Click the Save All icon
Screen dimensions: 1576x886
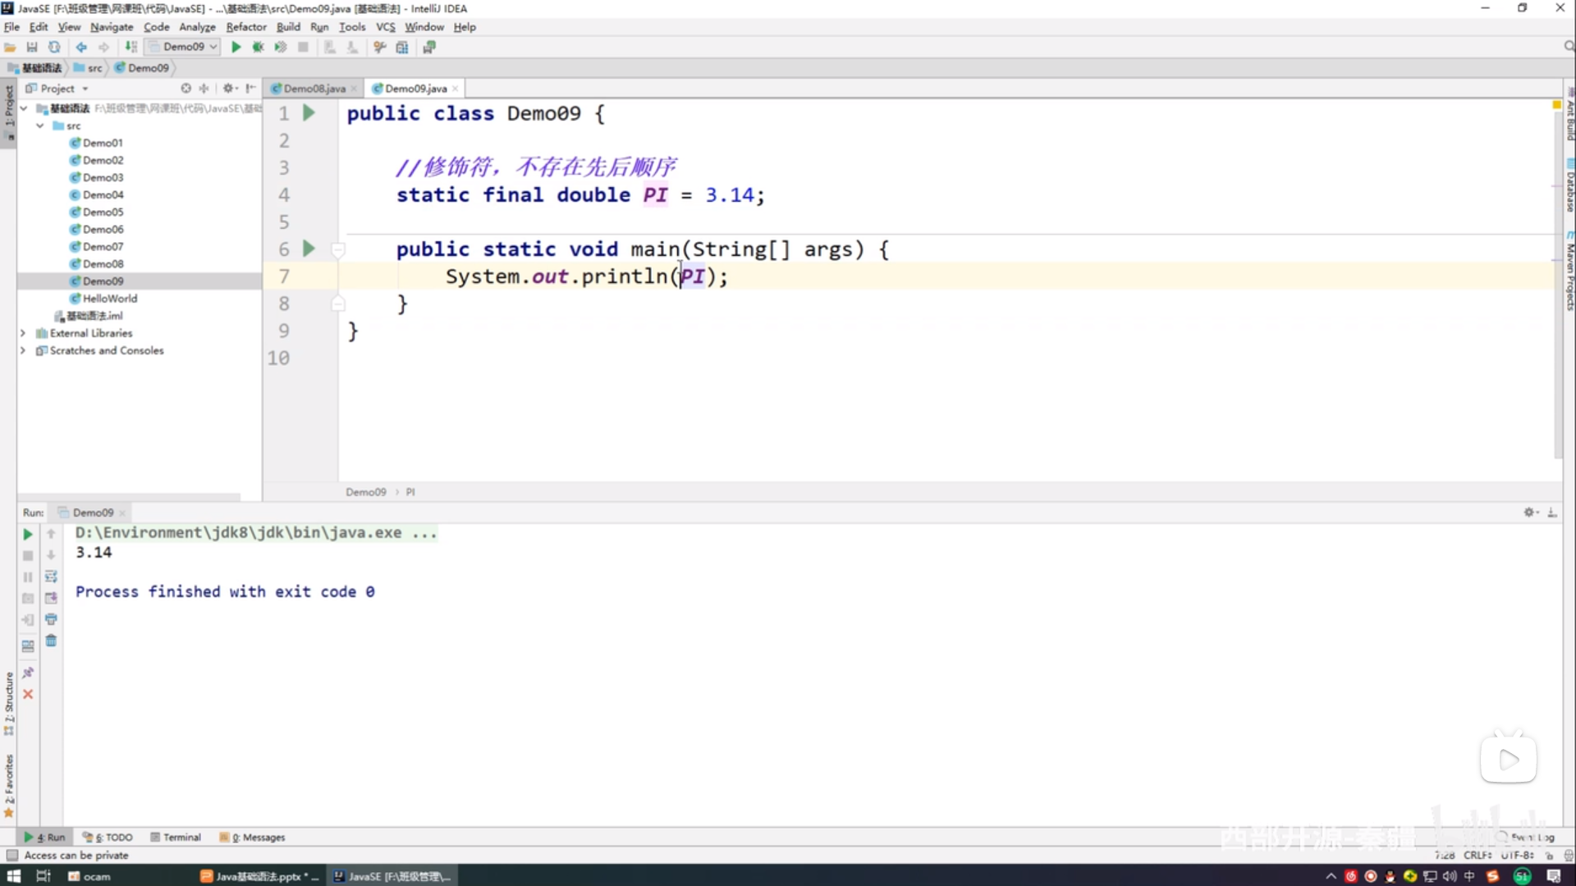32,47
